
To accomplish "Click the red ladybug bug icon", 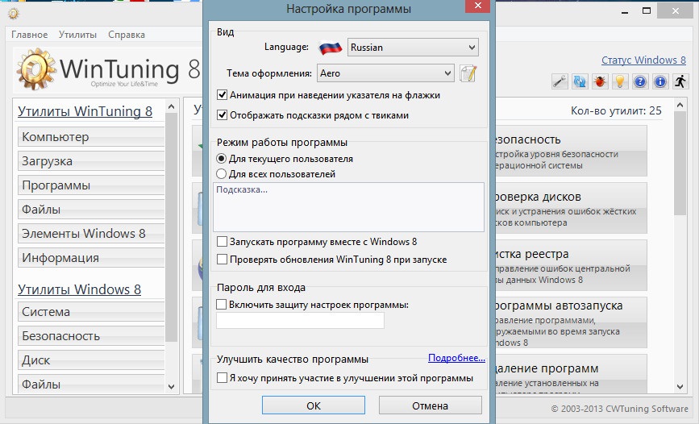I will [600, 81].
